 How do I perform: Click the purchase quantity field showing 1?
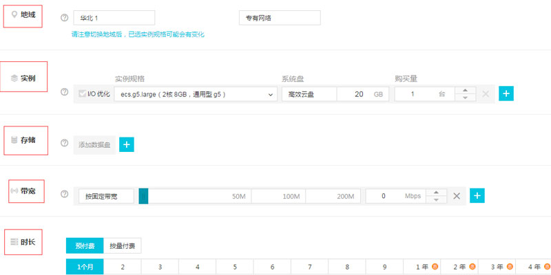(x=424, y=94)
